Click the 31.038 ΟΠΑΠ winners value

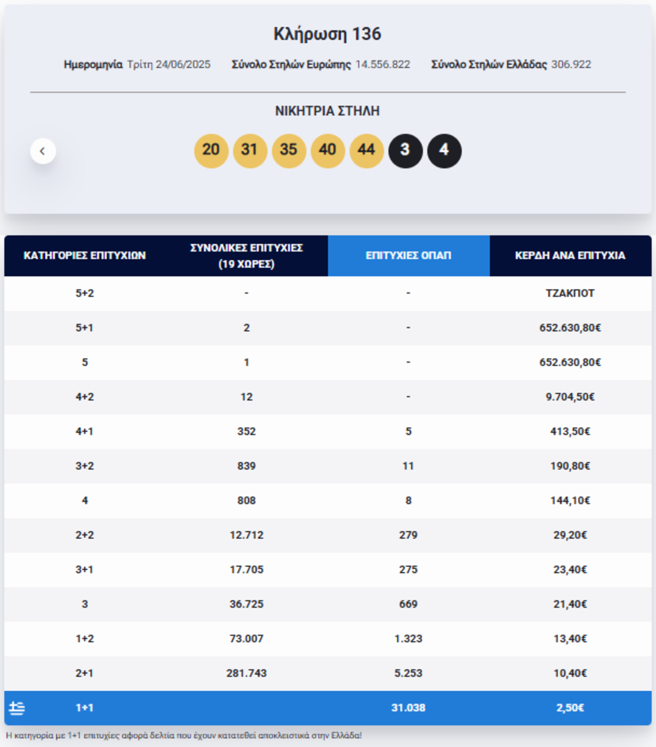point(408,708)
